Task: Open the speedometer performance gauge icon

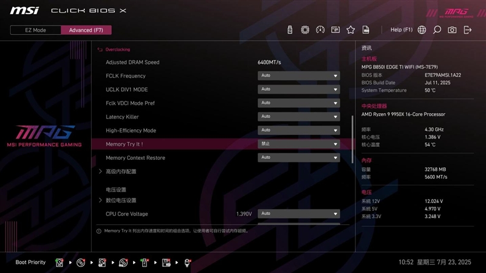Action: [320, 30]
